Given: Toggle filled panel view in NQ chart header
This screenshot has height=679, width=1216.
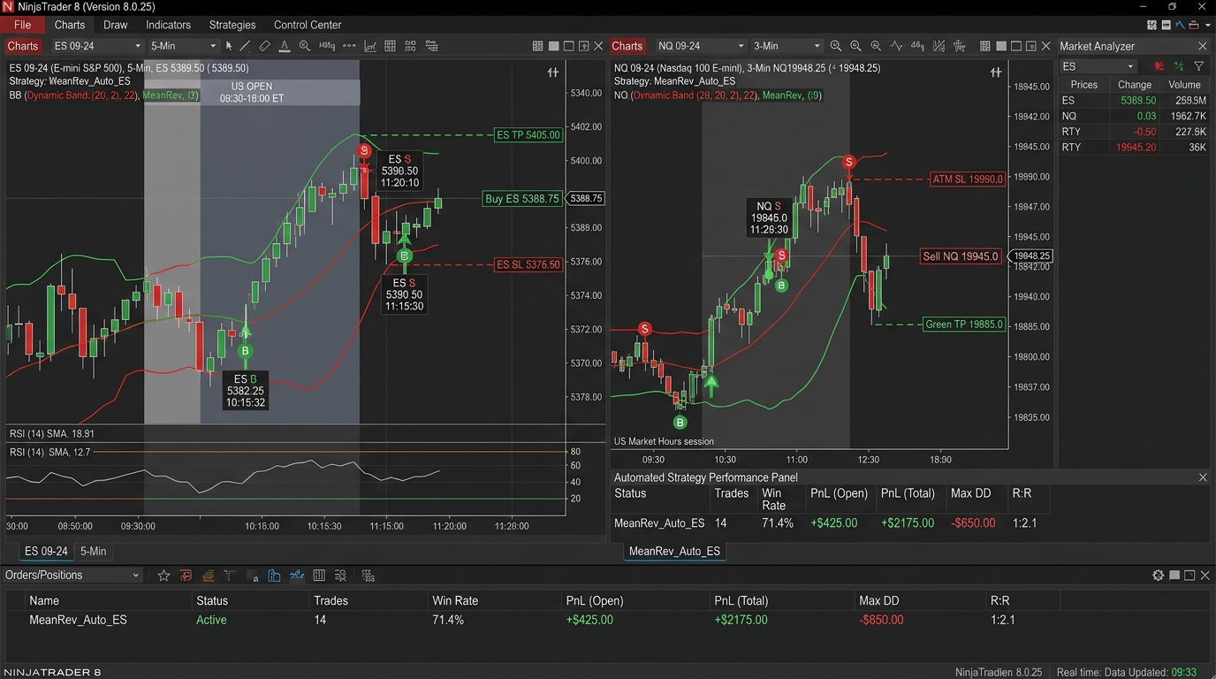Looking at the screenshot, I should (1001, 46).
